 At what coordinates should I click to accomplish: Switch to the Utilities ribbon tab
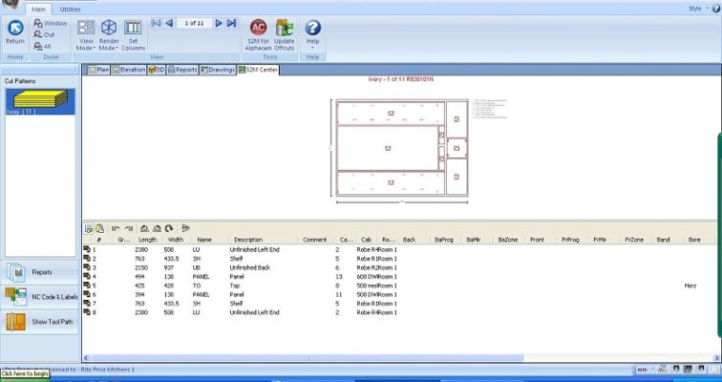(70, 10)
